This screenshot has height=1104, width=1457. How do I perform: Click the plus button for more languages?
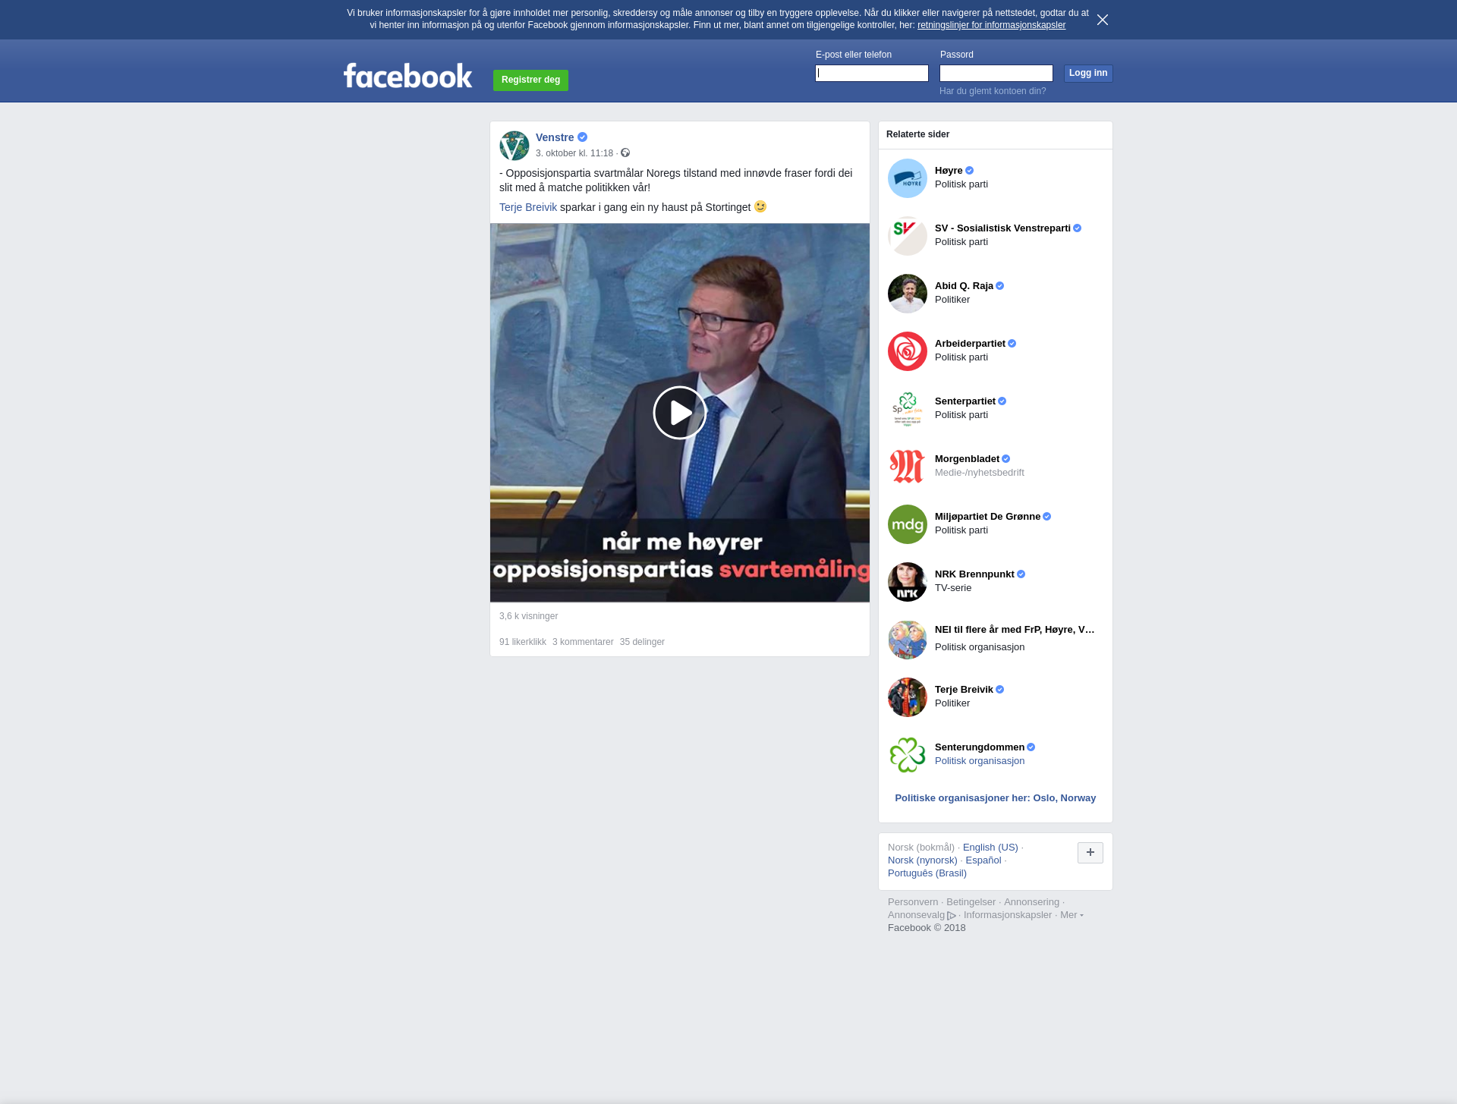[x=1090, y=853]
